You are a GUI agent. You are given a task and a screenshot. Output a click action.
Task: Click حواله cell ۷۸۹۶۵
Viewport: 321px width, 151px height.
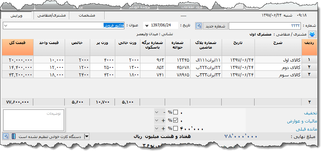click(178, 74)
